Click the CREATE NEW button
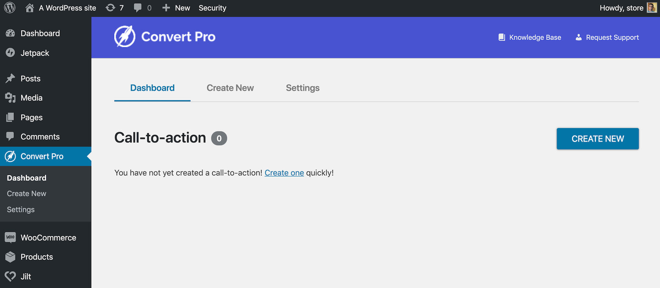Screen dimensions: 660x288 [x=598, y=139]
